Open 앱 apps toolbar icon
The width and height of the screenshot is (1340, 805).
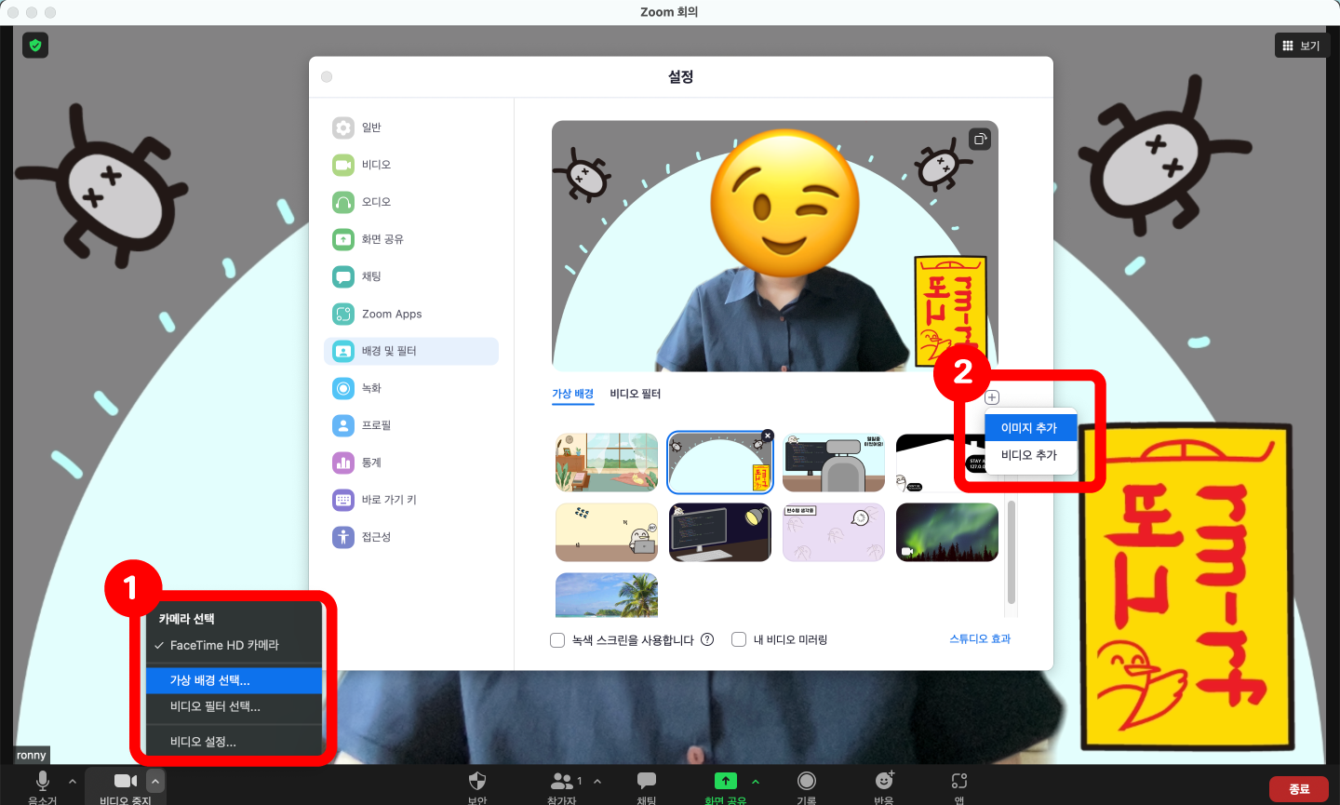click(x=959, y=782)
